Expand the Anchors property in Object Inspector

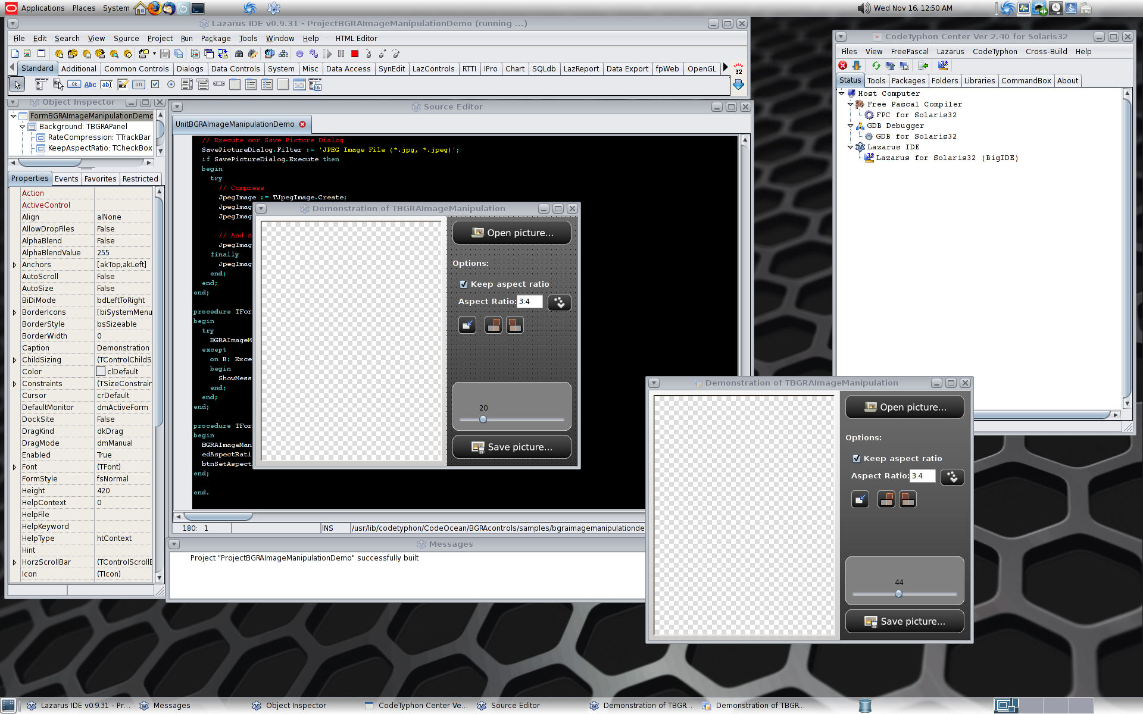[x=14, y=265]
